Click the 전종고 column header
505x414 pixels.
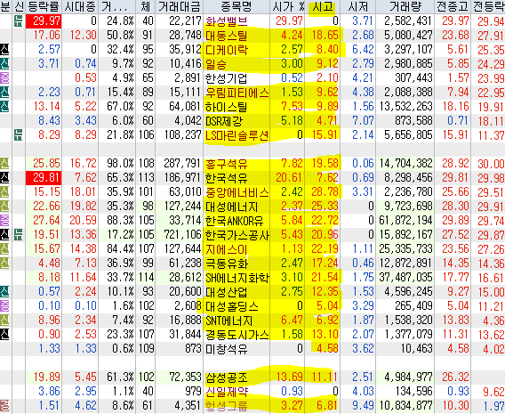pos(453,6)
